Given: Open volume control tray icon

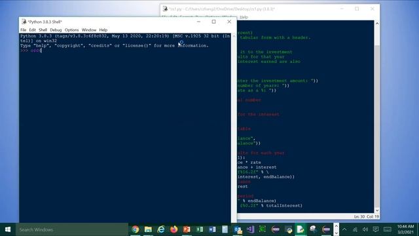Looking at the screenshot, I should (365, 229).
